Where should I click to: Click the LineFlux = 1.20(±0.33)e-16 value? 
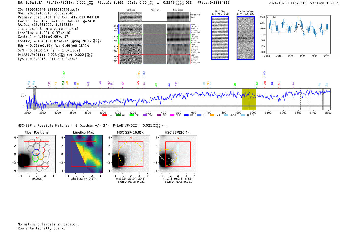coord(44,33)
